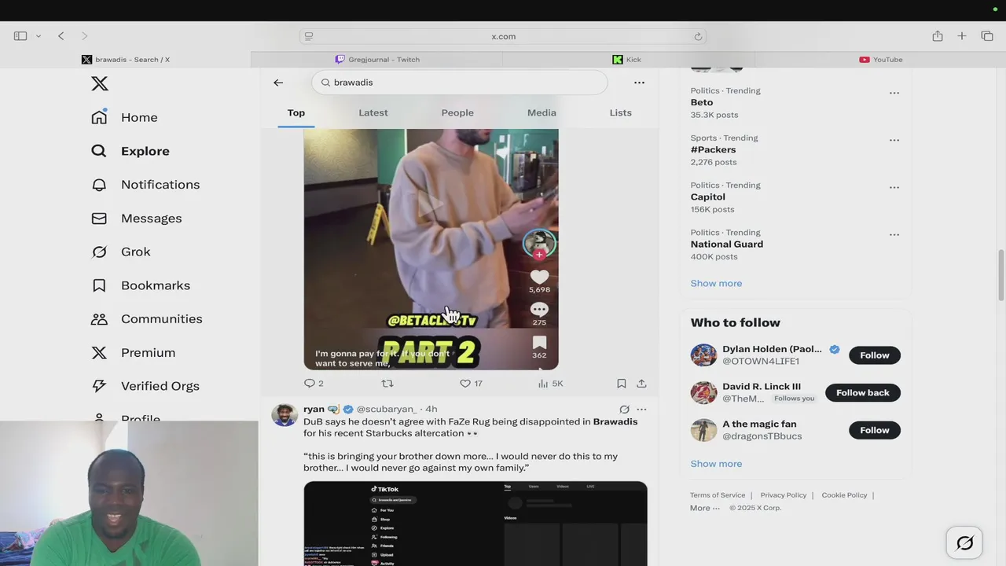Switch to the Kick tab

click(x=628, y=60)
